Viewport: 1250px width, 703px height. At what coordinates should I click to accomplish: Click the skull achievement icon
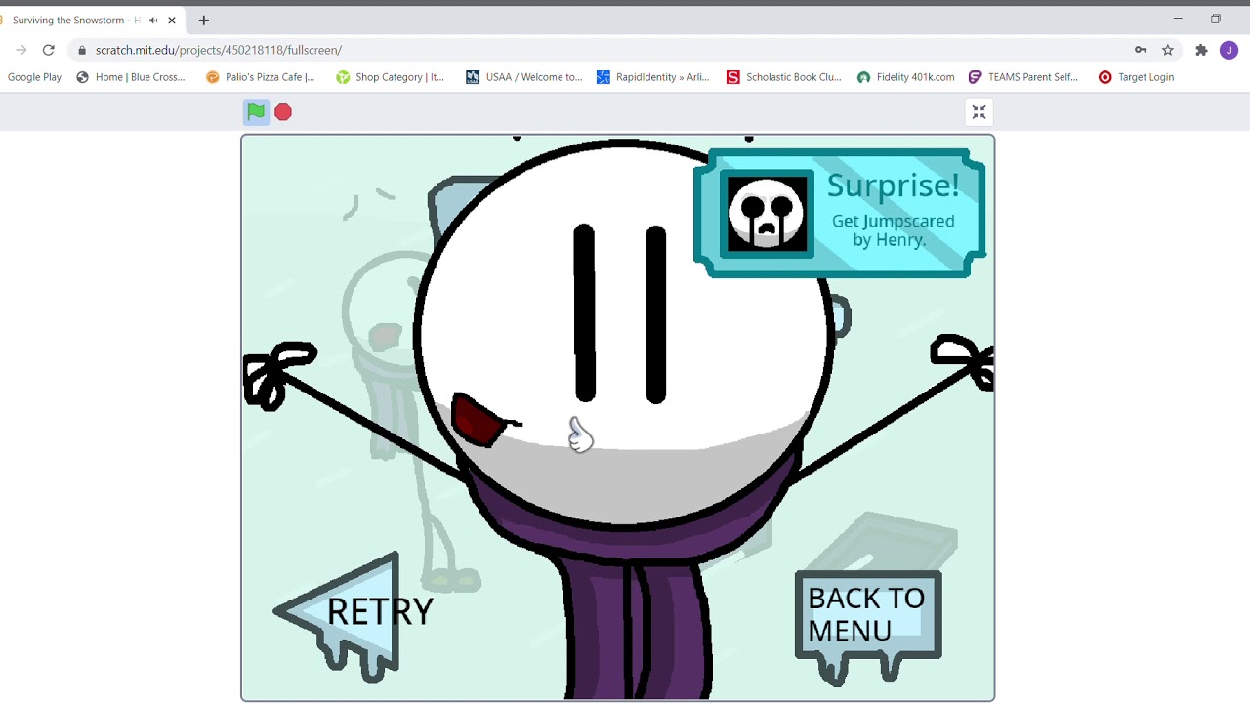click(767, 214)
